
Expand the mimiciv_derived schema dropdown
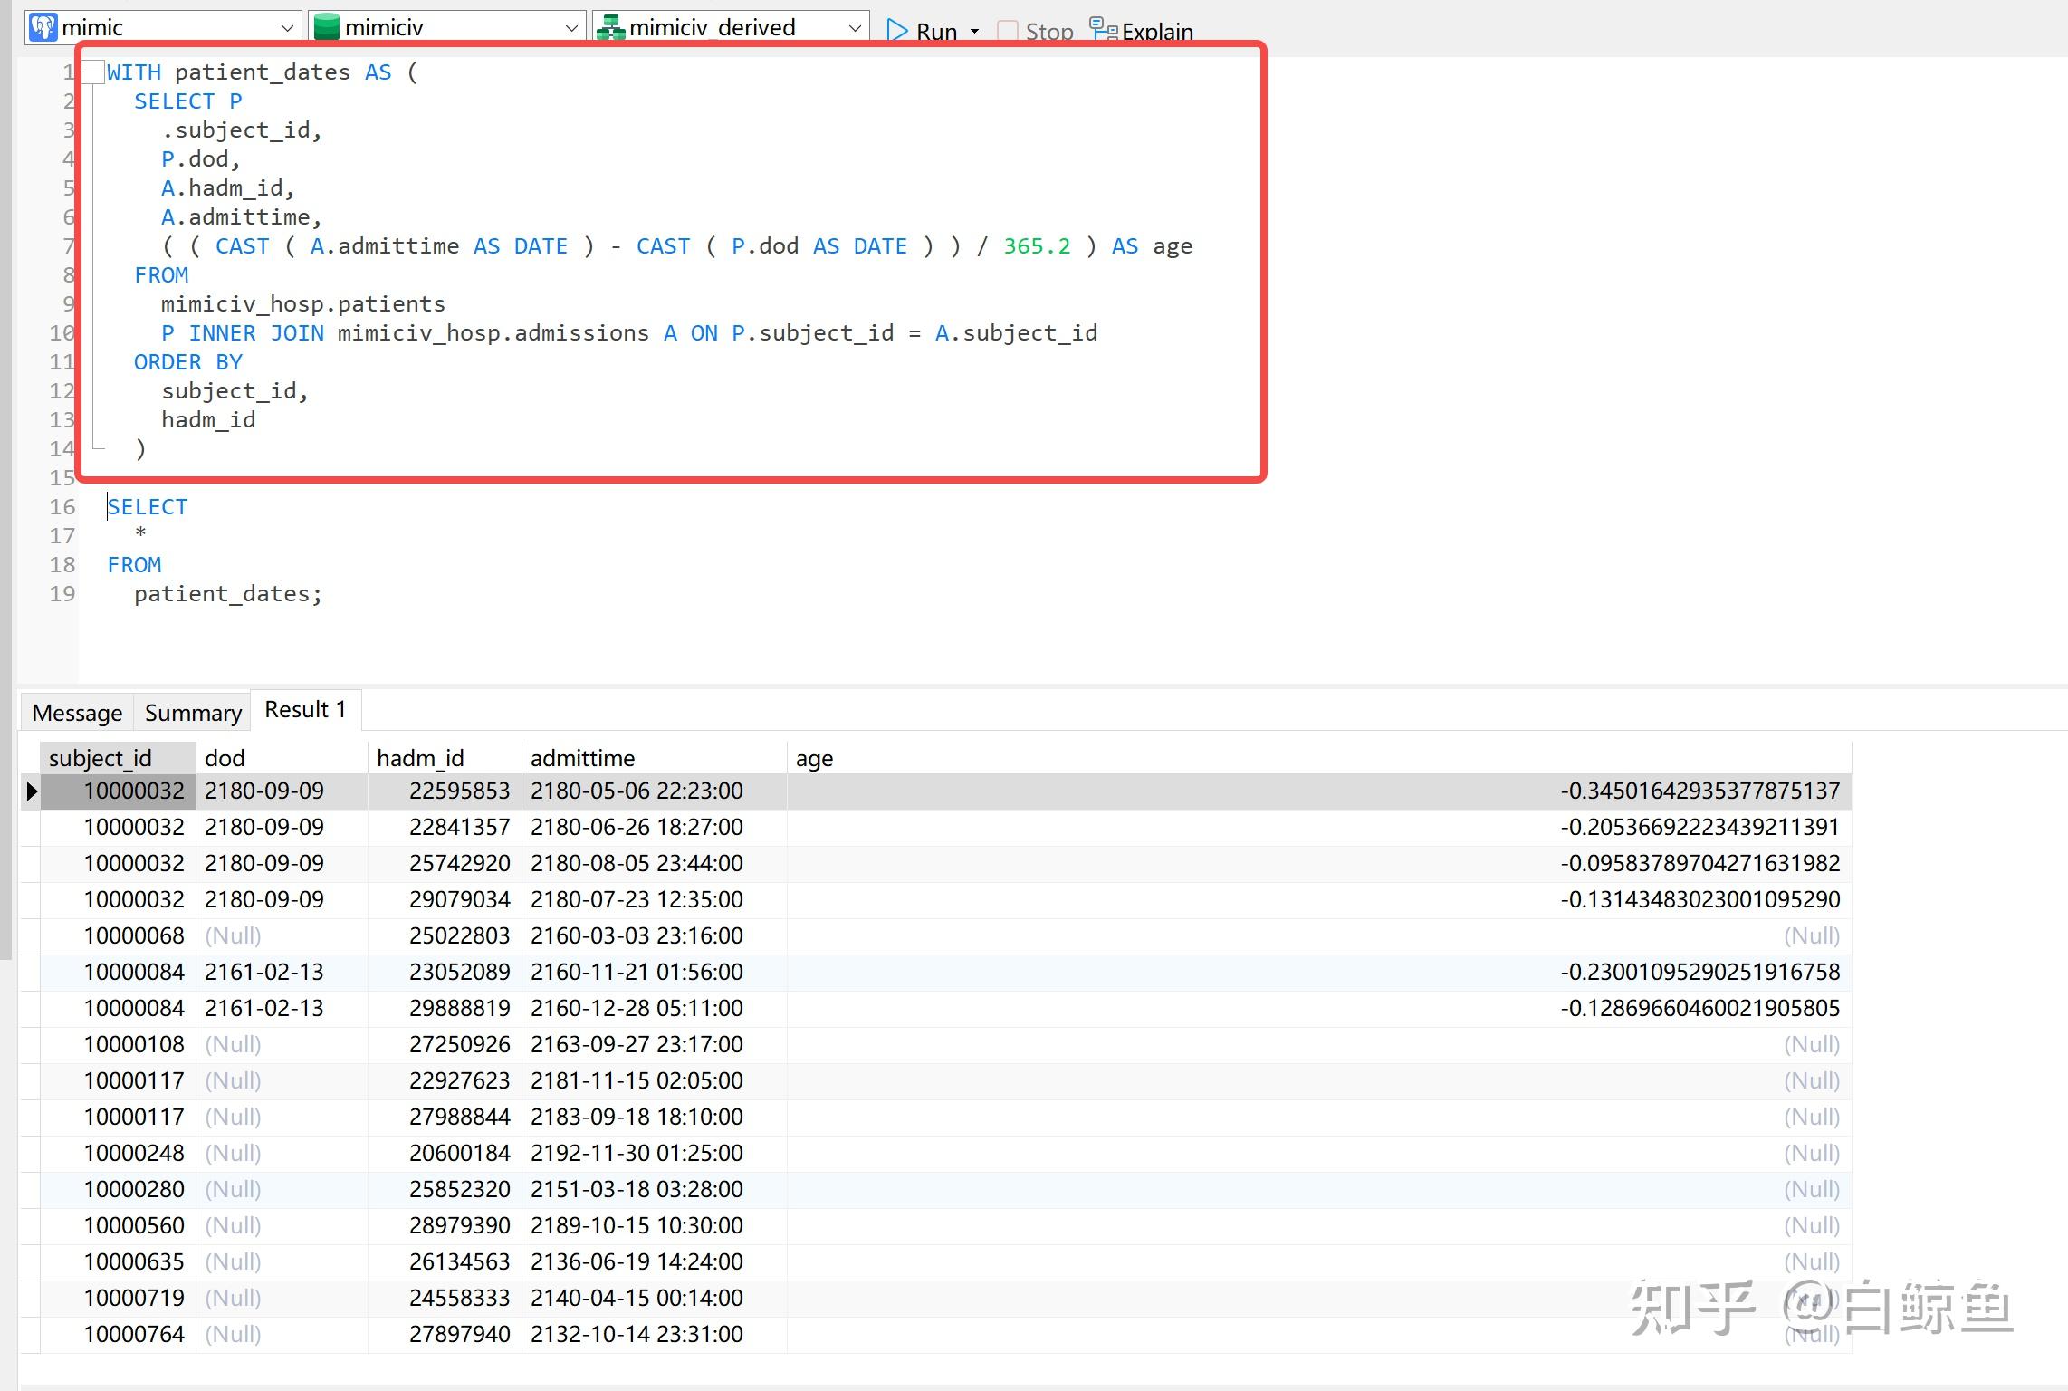point(855,28)
